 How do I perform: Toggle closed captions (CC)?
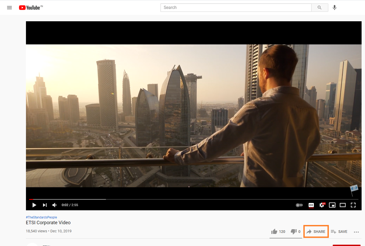pos(311,205)
